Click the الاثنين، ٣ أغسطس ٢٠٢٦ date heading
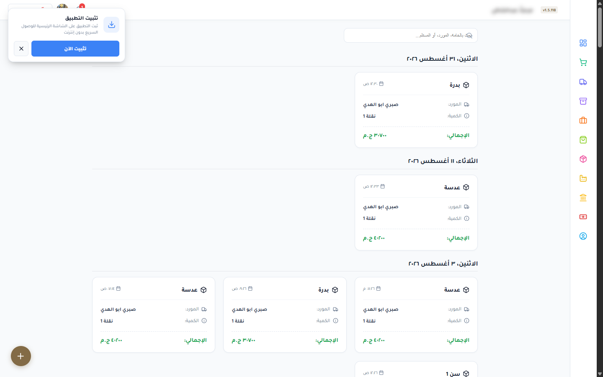 [x=443, y=263]
